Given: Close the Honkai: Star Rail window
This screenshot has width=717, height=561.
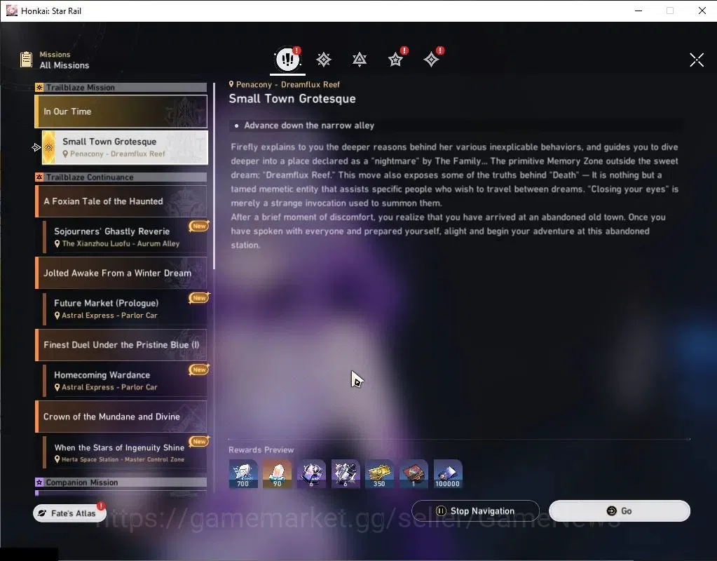Looking at the screenshot, I should [x=702, y=11].
